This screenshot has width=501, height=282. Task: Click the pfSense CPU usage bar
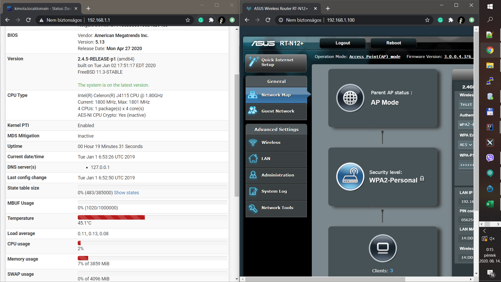(152, 243)
